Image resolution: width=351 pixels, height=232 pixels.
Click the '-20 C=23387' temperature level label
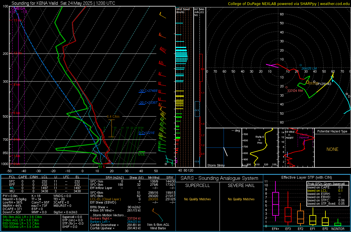(x=148, y=103)
